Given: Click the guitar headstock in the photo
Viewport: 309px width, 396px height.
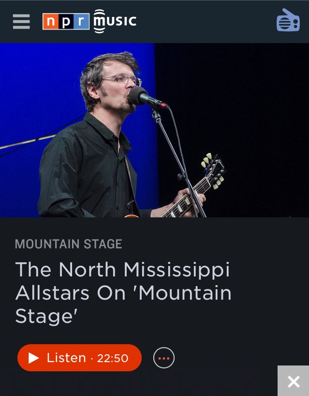Looking at the screenshot, I should coord(213,171).
